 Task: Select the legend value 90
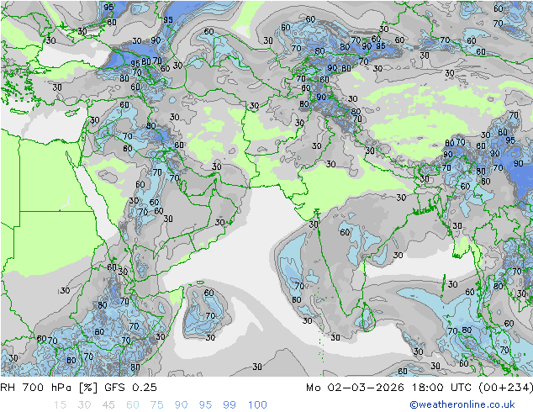pyautogui.click(x=181, y=404)
